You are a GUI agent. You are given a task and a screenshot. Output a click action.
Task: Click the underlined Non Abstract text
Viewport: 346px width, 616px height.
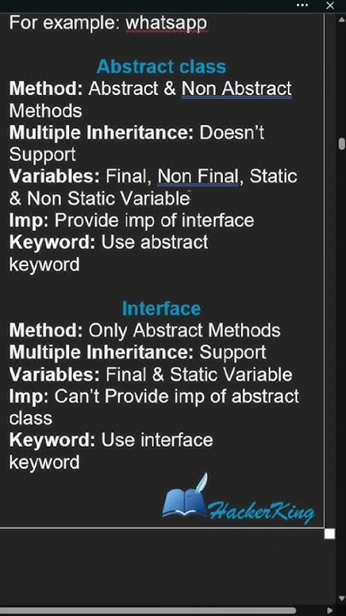[237, 89]
